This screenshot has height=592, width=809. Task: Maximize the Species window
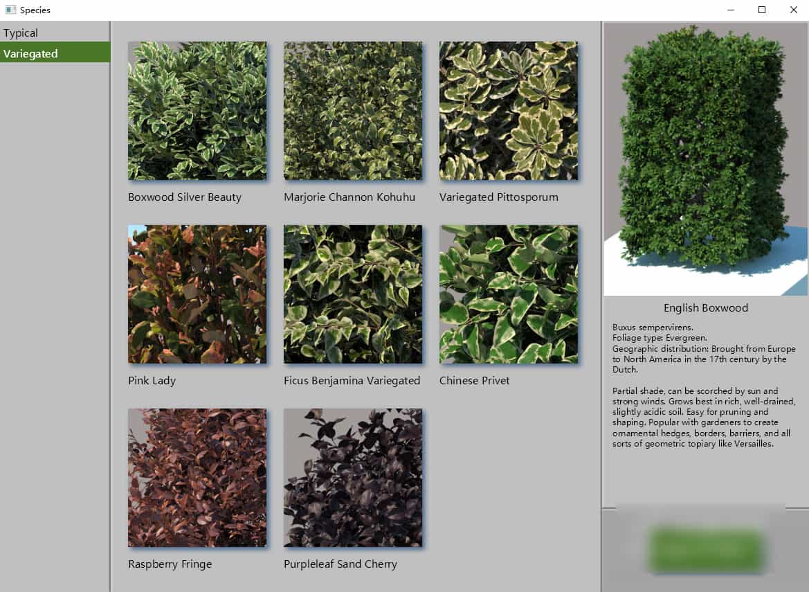(762, 10)
